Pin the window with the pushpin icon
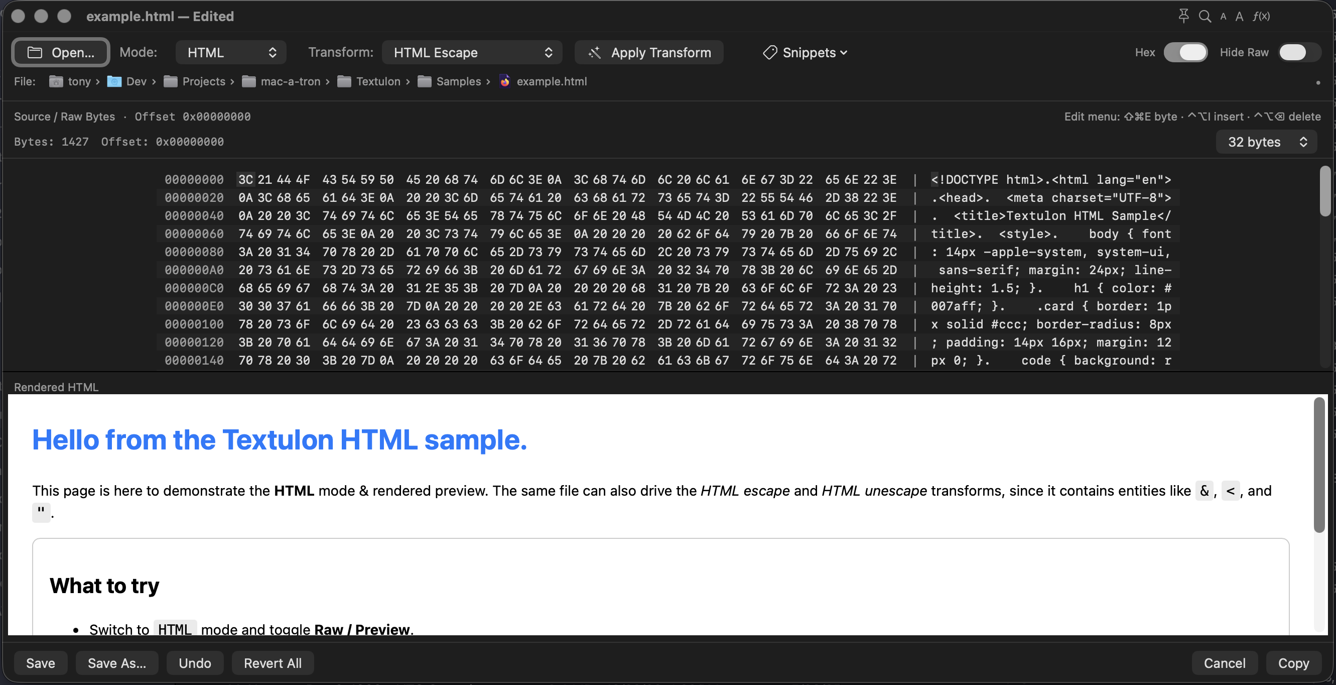This screenshot has height=685, width=1336. 1183,16
